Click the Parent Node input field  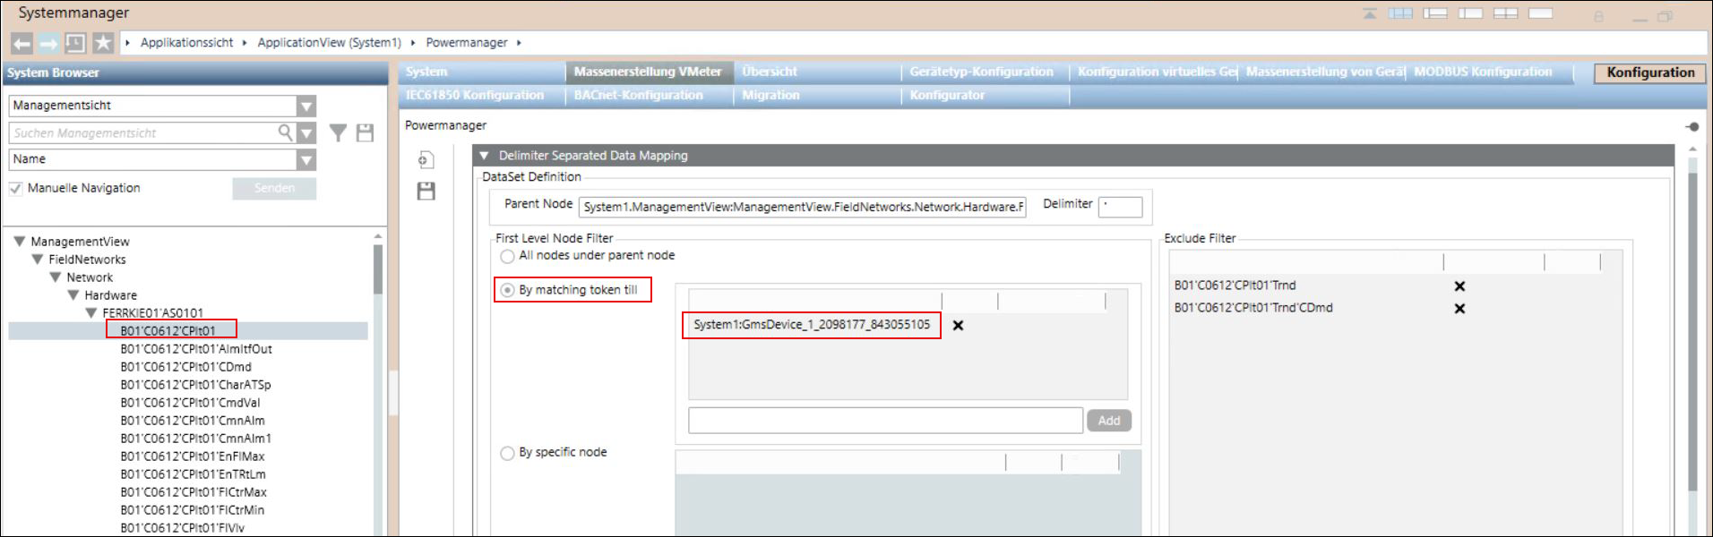click(x=802, y=208)
